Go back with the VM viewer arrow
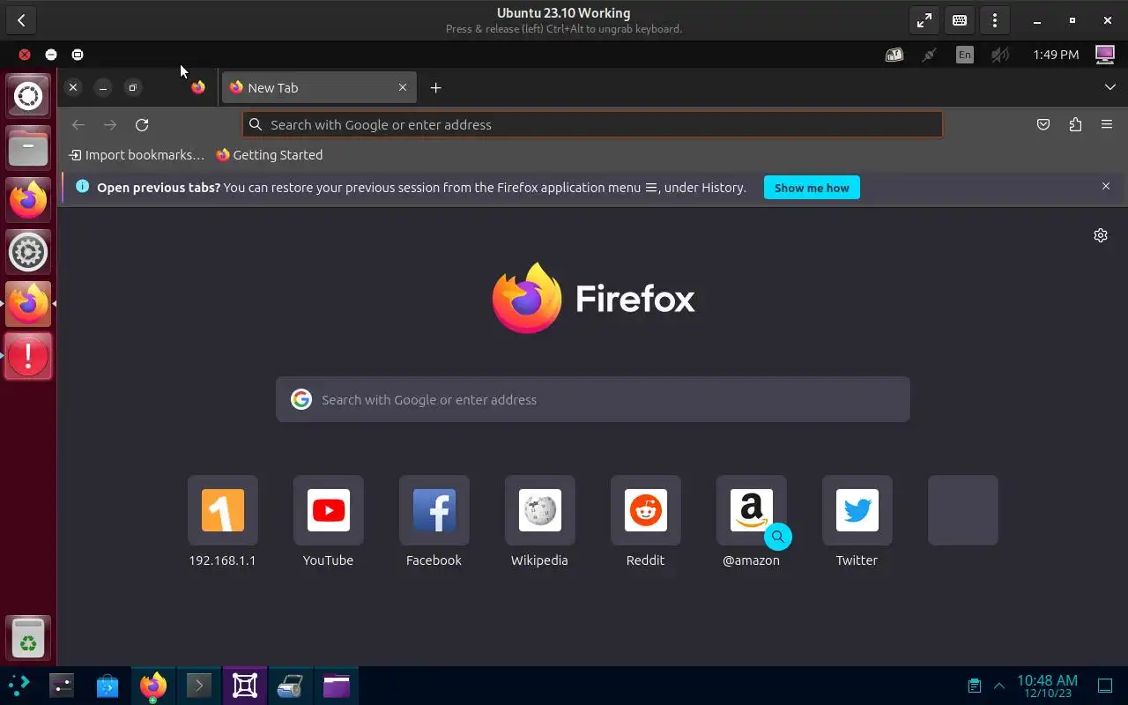The height and width of the screenshot is (705, 1128). tap(21, 20)
